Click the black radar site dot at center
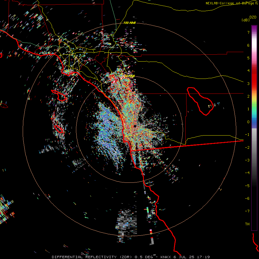The width and height of the screenshot is (259, 259). pos(135,126)
